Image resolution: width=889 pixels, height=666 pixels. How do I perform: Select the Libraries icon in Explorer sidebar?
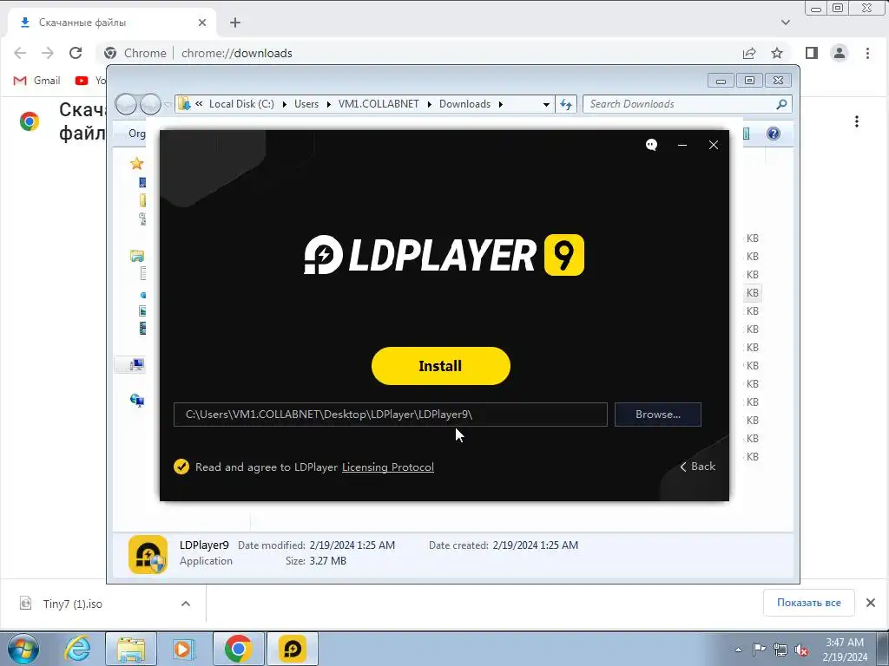point(136,256)
